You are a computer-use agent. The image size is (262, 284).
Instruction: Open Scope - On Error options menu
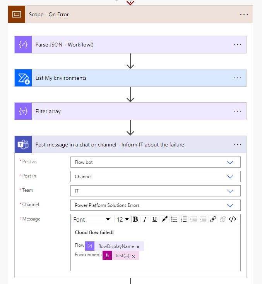click(244, 14)
